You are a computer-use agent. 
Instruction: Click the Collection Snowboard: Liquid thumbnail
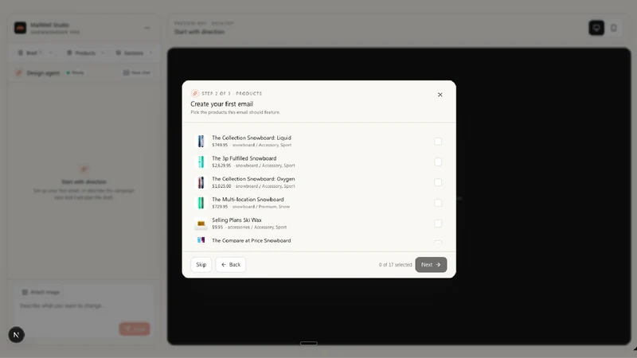[201, 142]
